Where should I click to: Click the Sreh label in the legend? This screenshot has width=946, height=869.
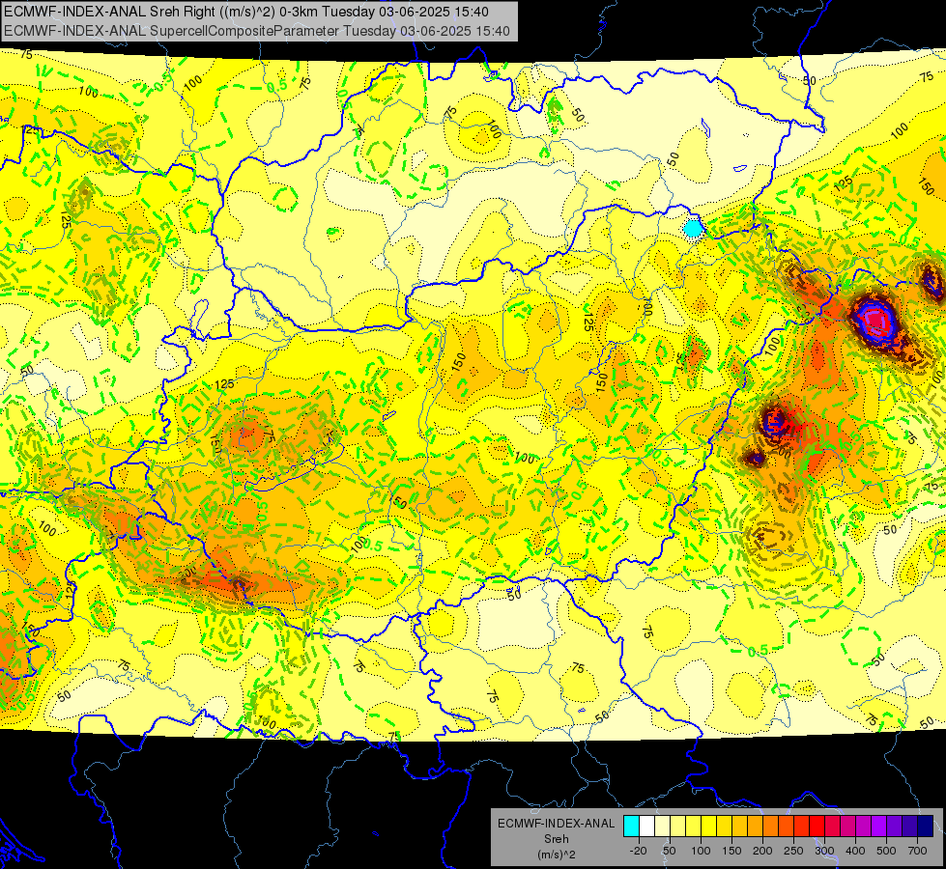click(557, 839)
